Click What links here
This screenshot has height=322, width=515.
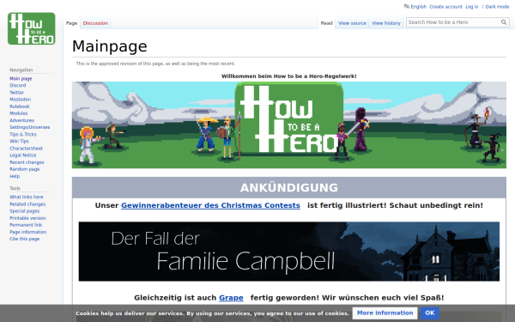pos(27,197)
